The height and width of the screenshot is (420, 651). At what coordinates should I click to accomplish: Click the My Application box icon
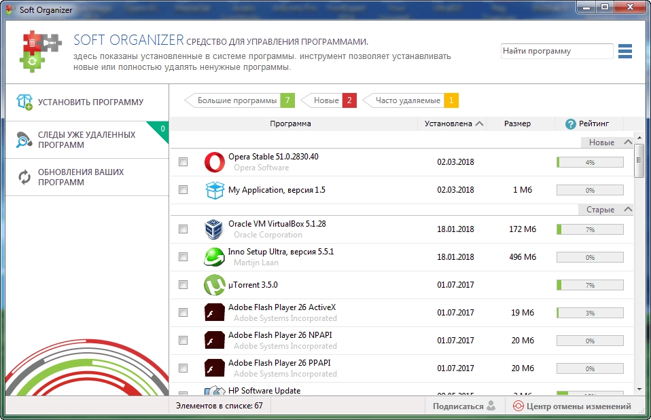click(215, 190)
